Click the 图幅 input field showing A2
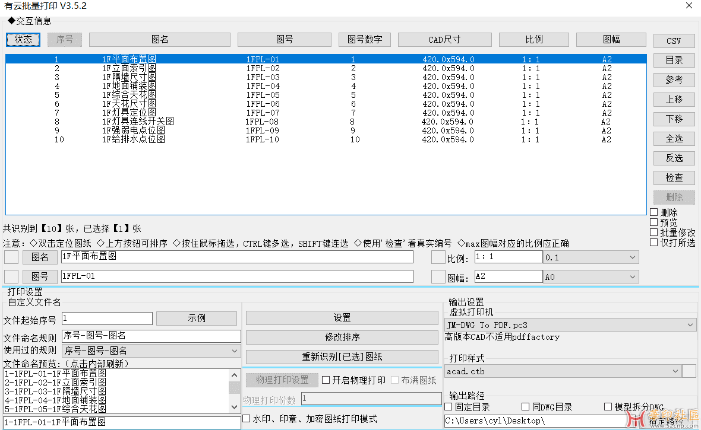Image resolution: width=701 pixels, height=430 pixels. (x=509, y=276)
